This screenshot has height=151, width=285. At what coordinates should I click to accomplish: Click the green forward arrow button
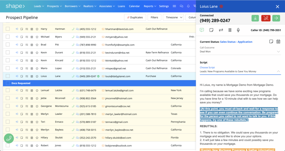click(x=276, y=18)
